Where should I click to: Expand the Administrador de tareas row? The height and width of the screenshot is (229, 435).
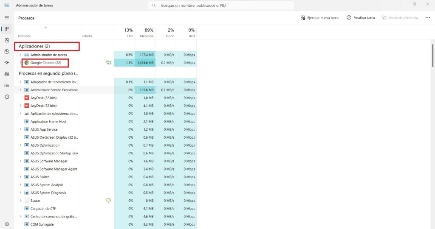20,55
